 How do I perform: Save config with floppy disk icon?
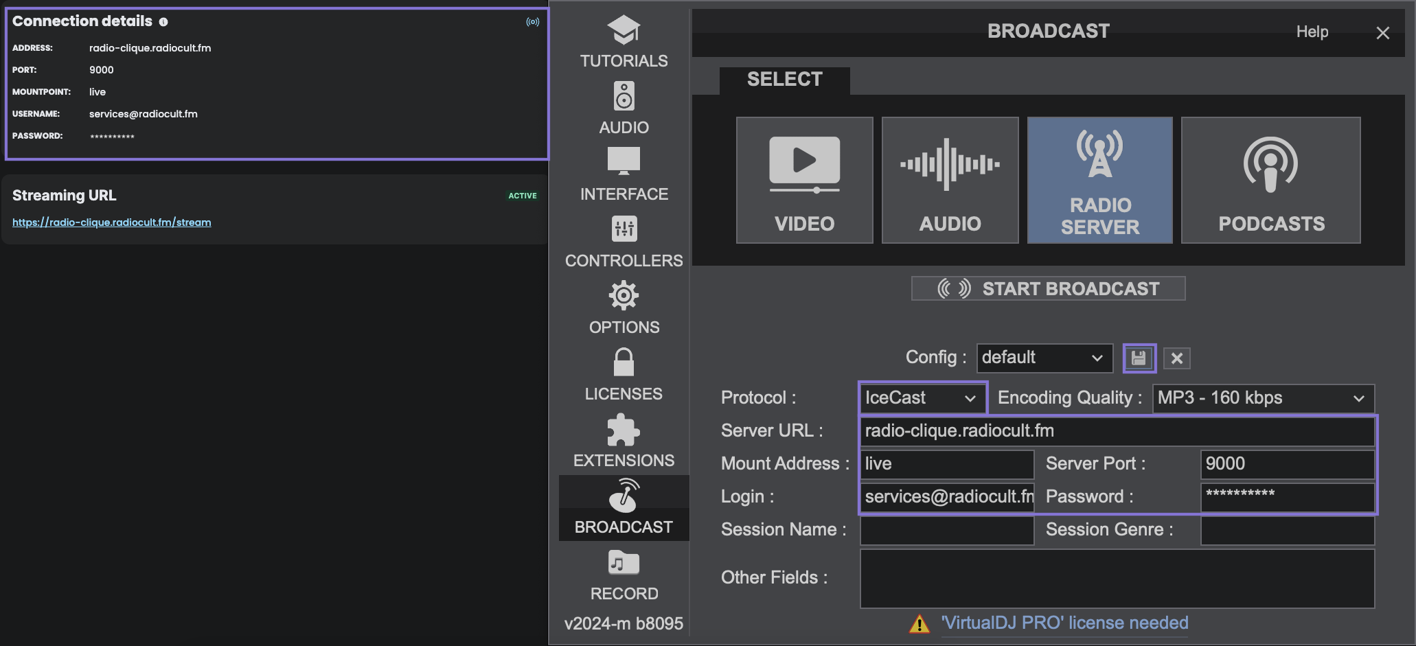tap(1139, 358)
